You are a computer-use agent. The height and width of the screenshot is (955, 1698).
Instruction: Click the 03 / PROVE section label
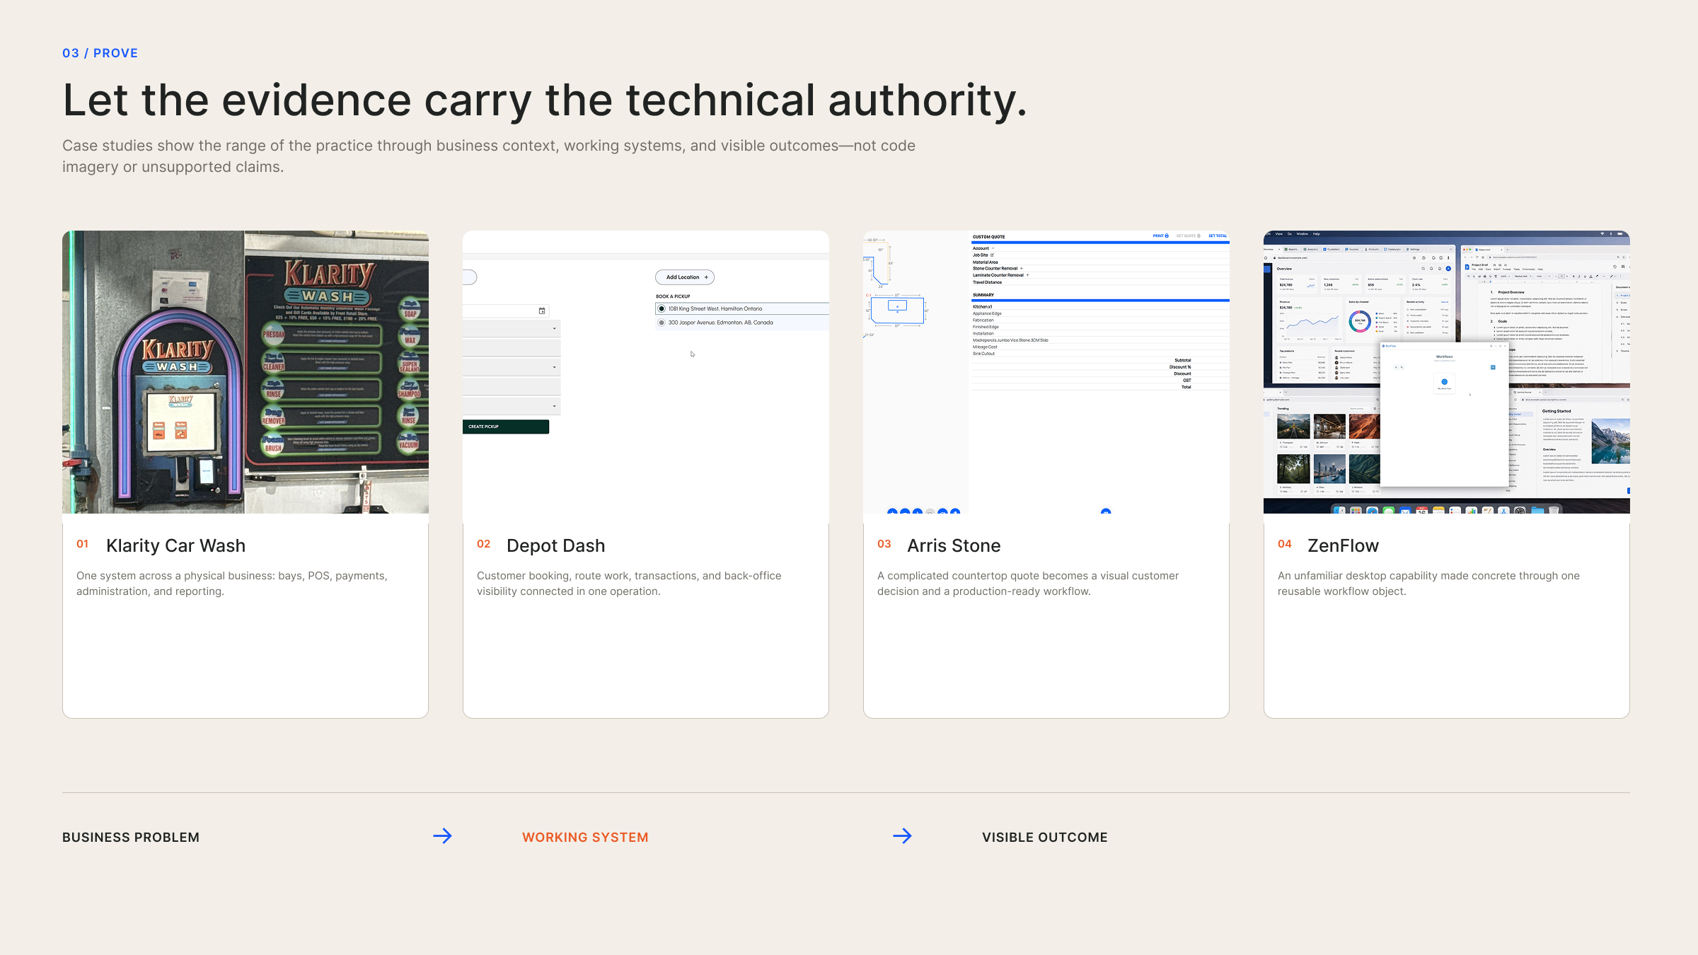(100, 53)
